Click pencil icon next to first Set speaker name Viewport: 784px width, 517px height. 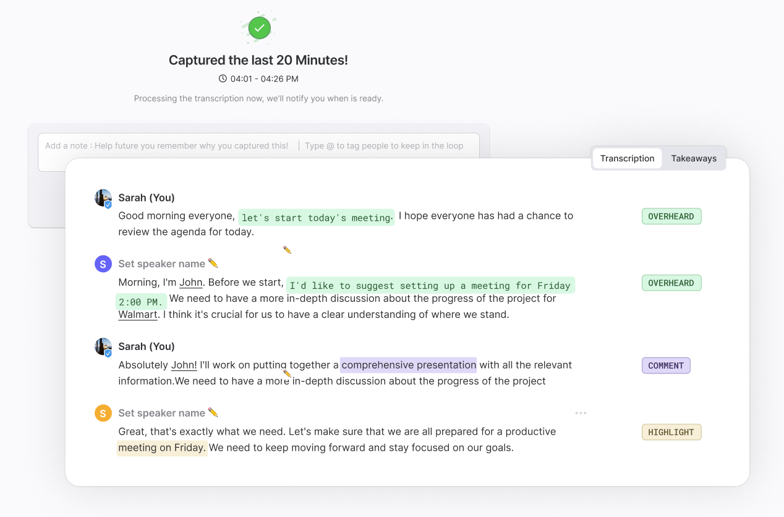(213, 263)
